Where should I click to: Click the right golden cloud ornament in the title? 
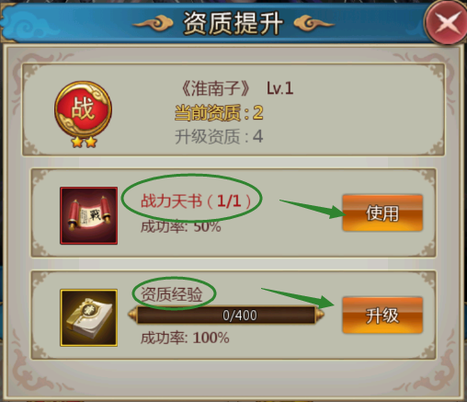point(313,24)
